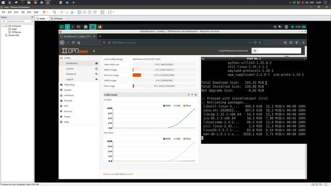Open VMware VM menu
Viewport: 331px width, 186px height.
pos(23,12)
